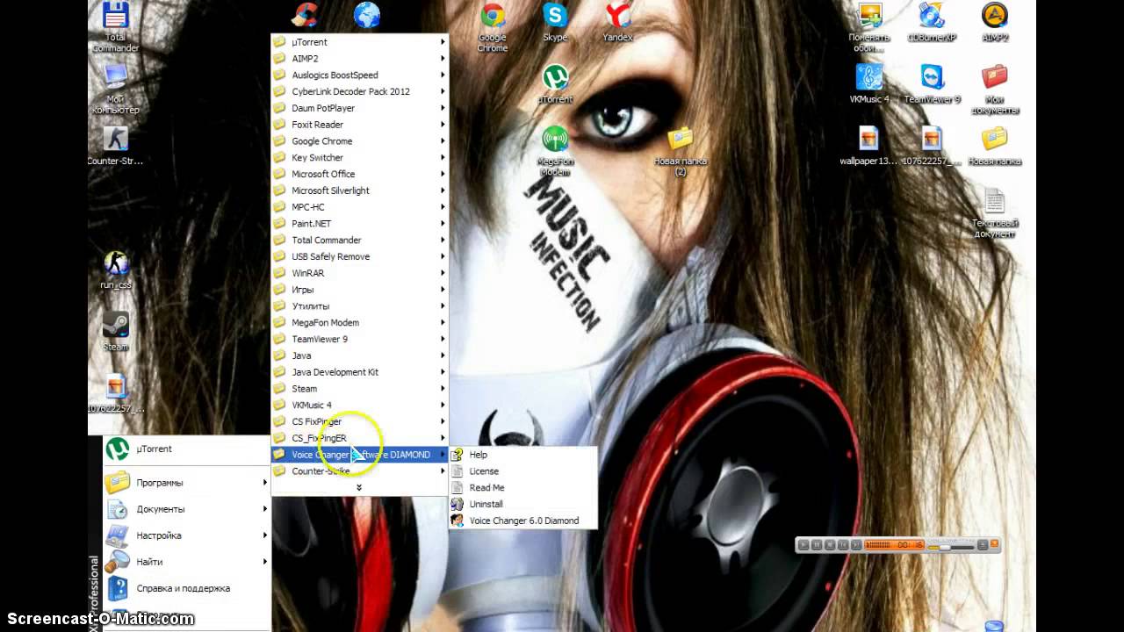This screenshot has height=632, width=1124.
Task: Pause playback on the mini player
Action: [x=817, y=545]
